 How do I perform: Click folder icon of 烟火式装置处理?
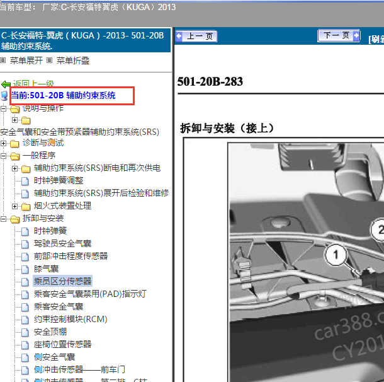[x=26, y=207]
